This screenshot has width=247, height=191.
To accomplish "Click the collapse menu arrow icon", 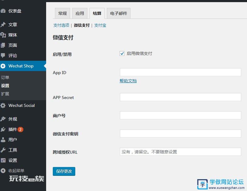I will click(3, 171).
